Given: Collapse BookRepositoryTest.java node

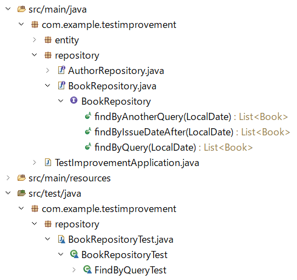Looking at the screenshot, I should click(48, 239).
